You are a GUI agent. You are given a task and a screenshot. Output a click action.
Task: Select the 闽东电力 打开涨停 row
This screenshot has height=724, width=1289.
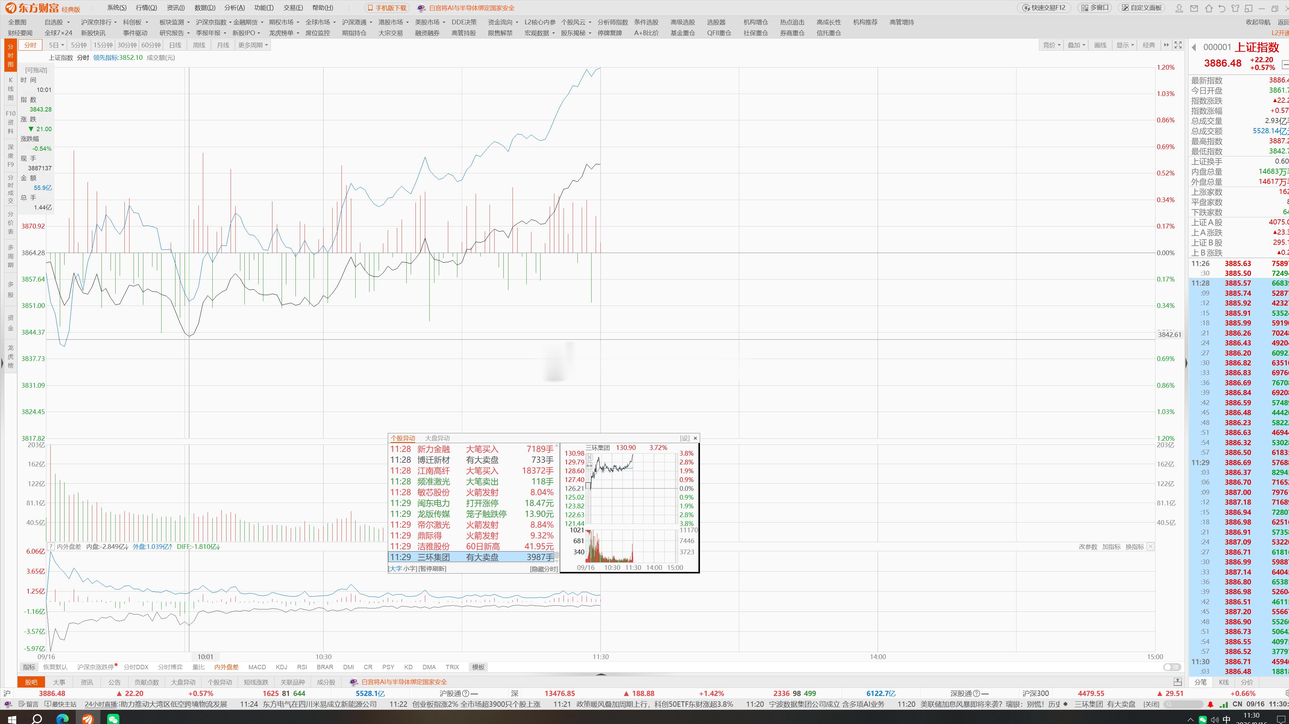472,503
